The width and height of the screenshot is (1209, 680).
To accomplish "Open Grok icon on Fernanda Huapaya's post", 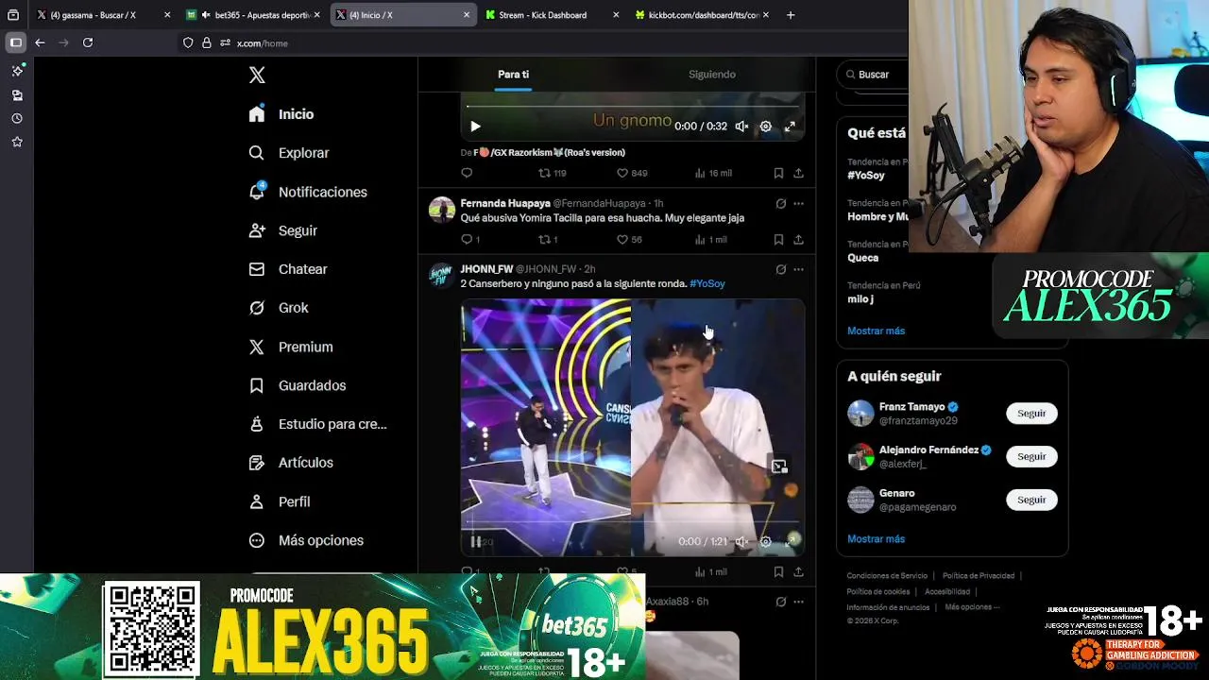I will [780, 203].
